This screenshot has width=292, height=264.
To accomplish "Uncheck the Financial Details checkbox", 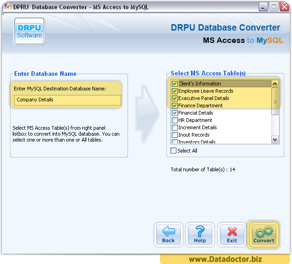I will click(x=175, y=113).
